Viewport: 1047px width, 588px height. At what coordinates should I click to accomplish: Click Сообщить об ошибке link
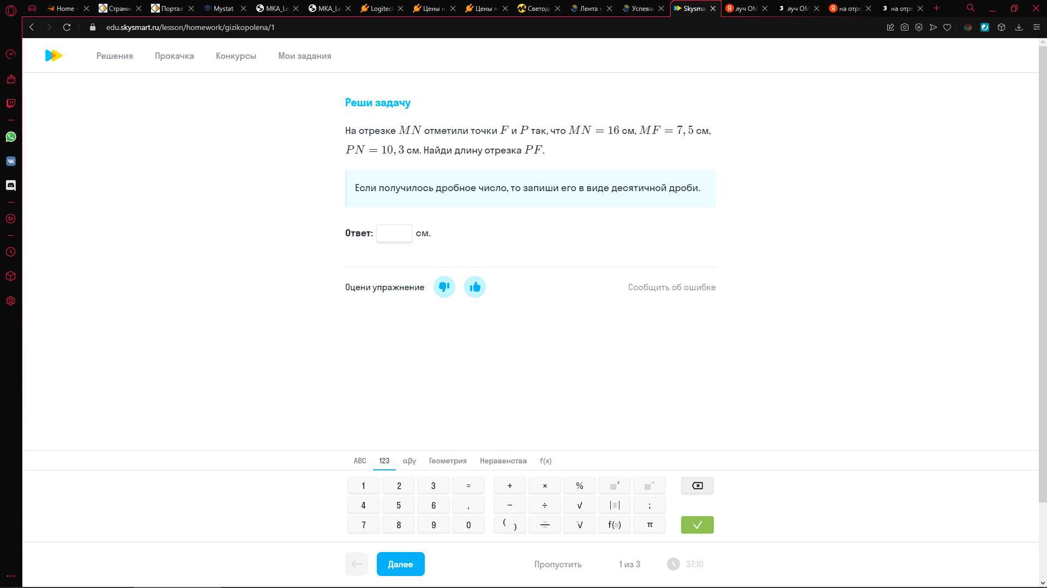tap(671, 287)
